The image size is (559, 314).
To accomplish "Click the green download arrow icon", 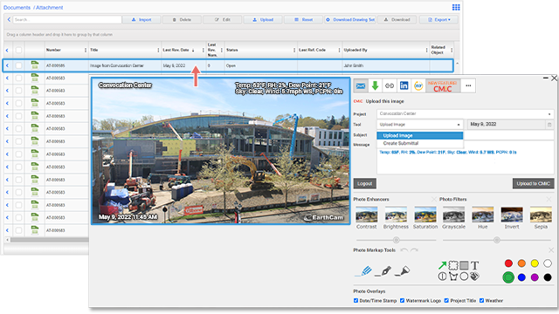I will pyautogui.click(x=375, y=85).
